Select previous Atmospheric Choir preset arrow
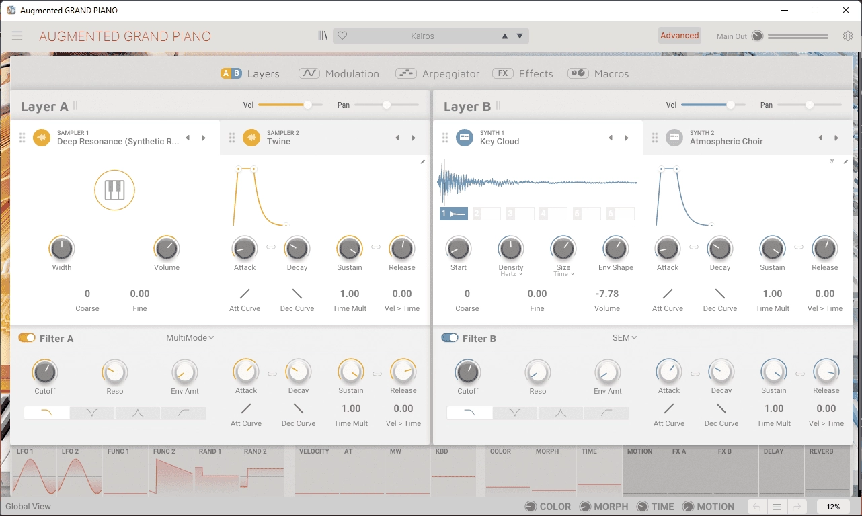 [x=820, y=138]
